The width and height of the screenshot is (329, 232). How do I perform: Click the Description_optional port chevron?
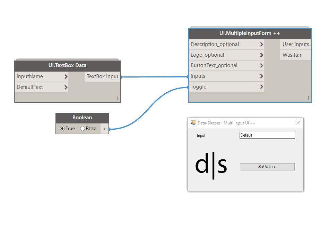[x=261, y=44]
